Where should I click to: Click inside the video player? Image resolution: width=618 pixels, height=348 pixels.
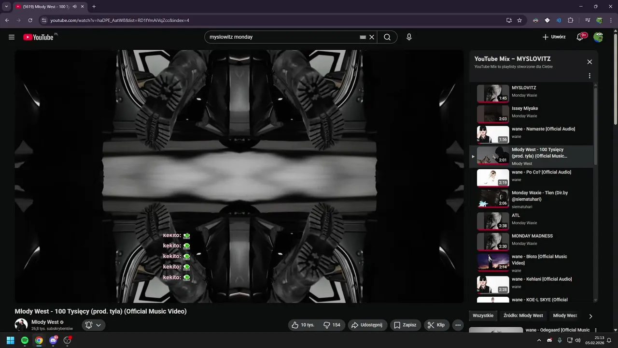click(239, 176)
